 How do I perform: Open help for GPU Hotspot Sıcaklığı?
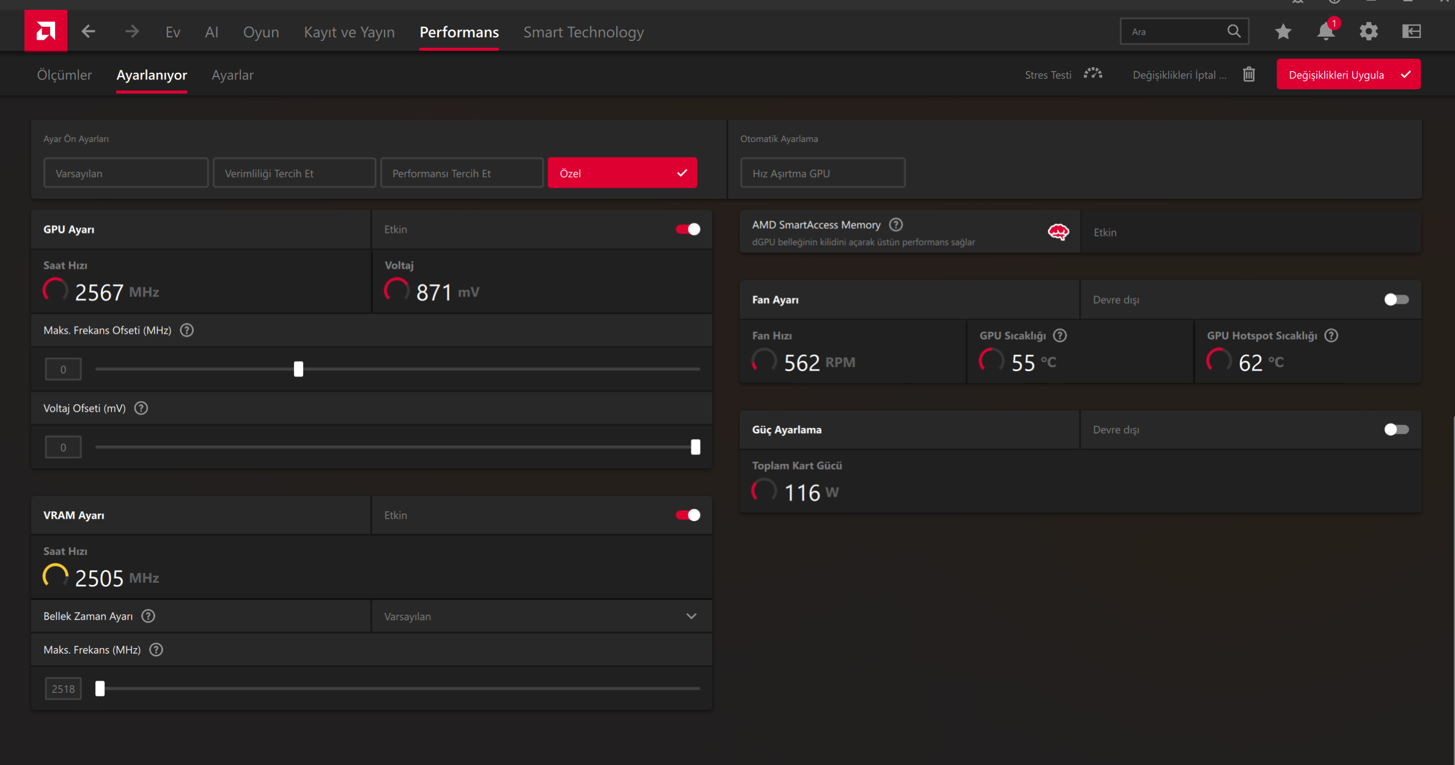coord(1332,335)
